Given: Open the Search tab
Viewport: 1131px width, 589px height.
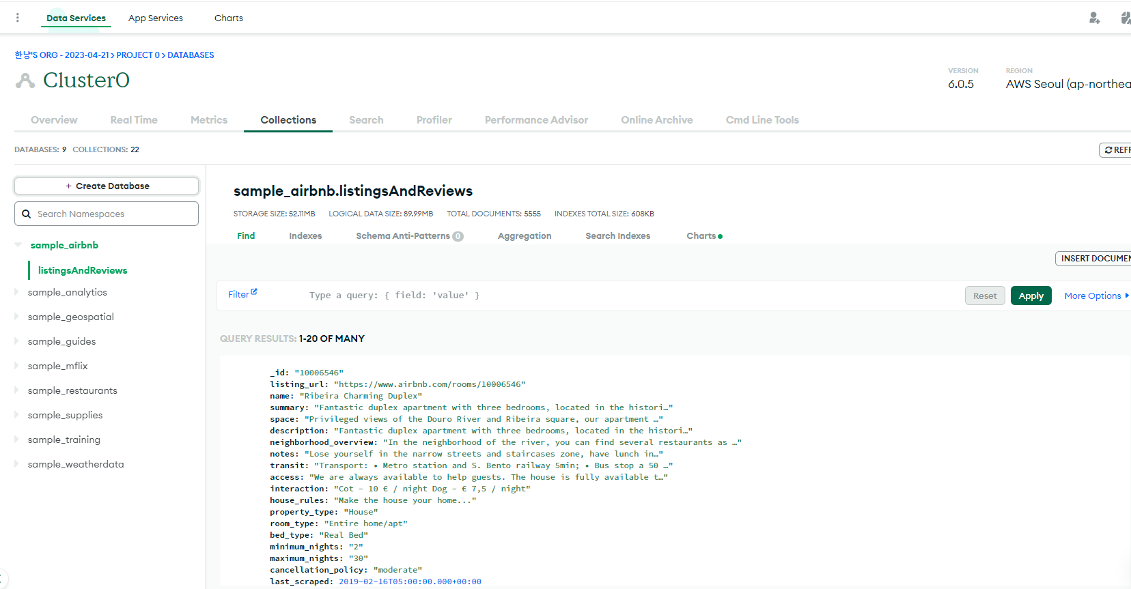Looking at the screenshot, I should tap(366, 120).
